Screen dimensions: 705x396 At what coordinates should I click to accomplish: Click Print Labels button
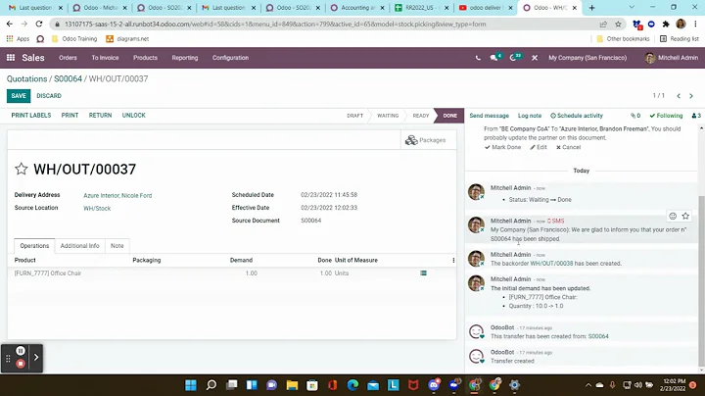pyautogui.click(x=31, y=116)
